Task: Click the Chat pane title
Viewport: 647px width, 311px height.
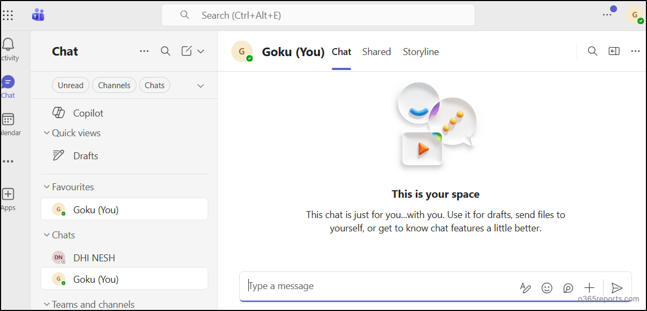Action: click(65, 51)
